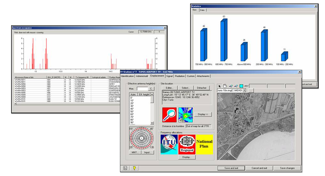Viewport: 325px width, 176px height.
Task: Click the azimuth list scroll-up arrow
Action: (152, 94)
